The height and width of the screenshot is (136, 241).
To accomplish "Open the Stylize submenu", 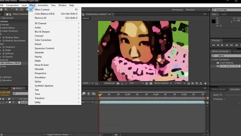I will (55, 82).
